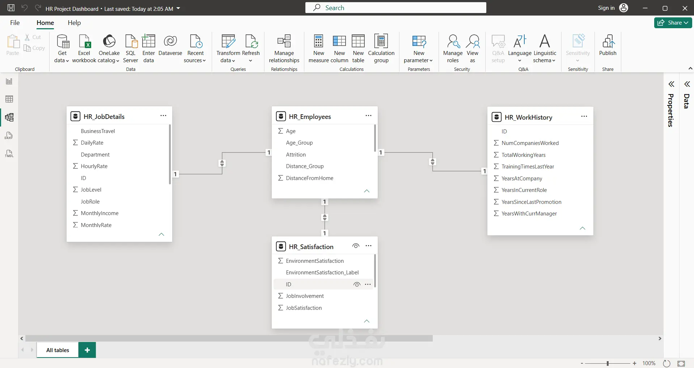Open the OneLake catalog

pos(109,49)
